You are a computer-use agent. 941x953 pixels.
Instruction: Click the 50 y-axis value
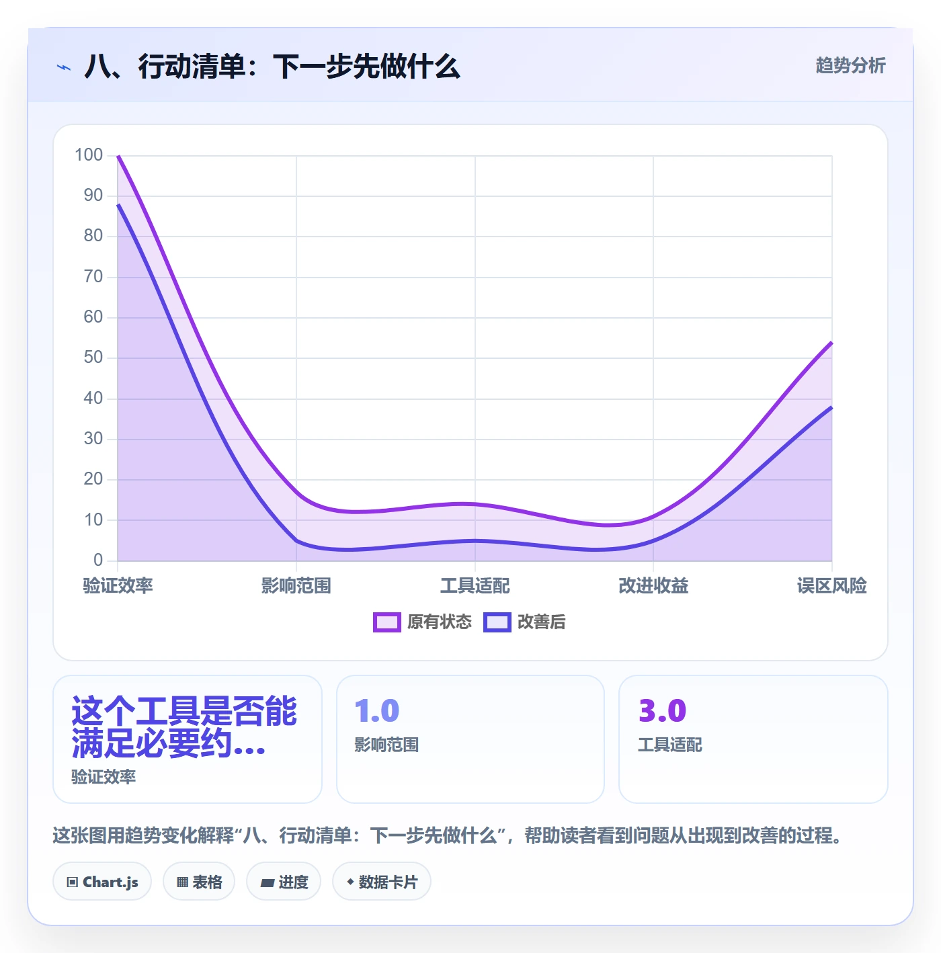pyautogui.click(x=93, y=358)
